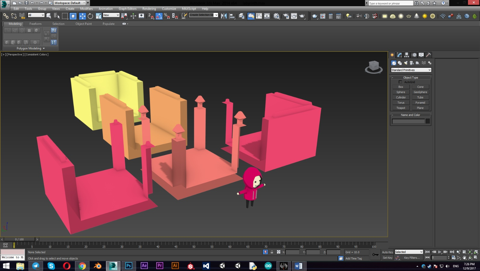Enable the AutoGrid checkbox
The height and width of the screenshot is (271, 480).
coord(400,82)
